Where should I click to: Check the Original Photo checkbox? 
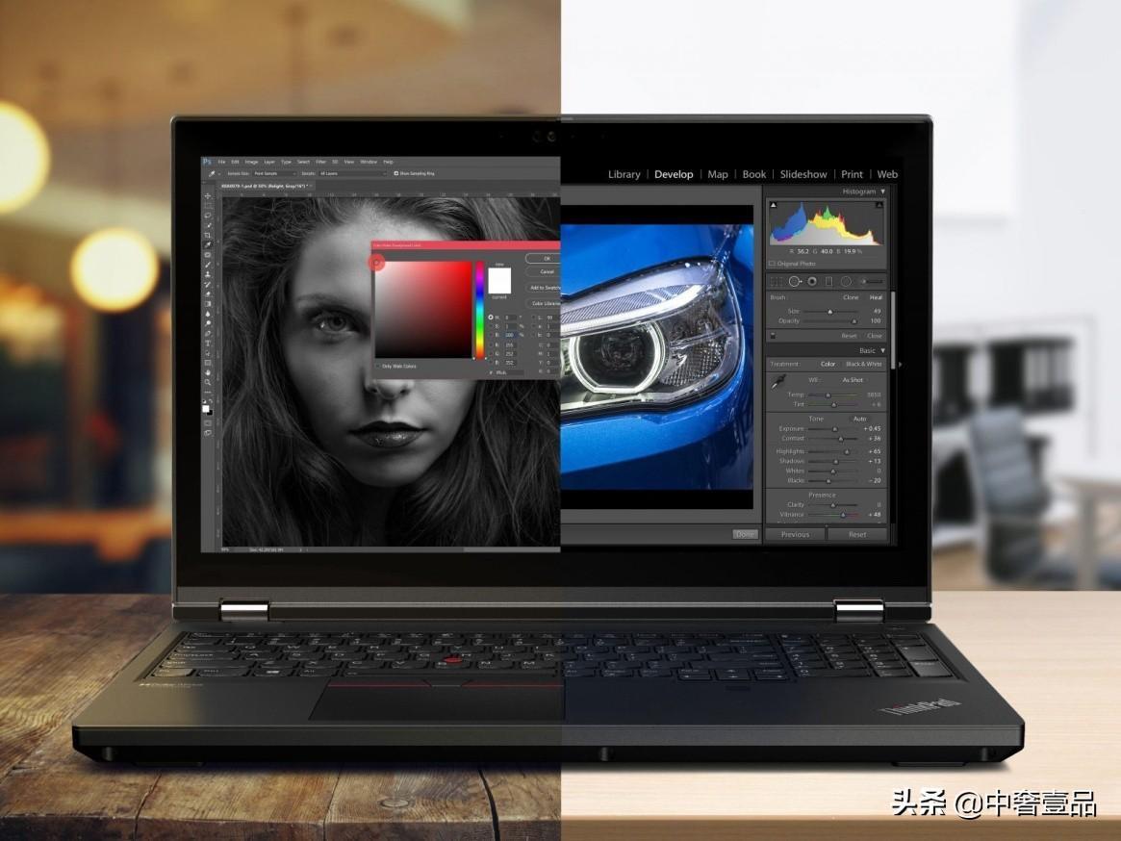click(x=773, y=263)
